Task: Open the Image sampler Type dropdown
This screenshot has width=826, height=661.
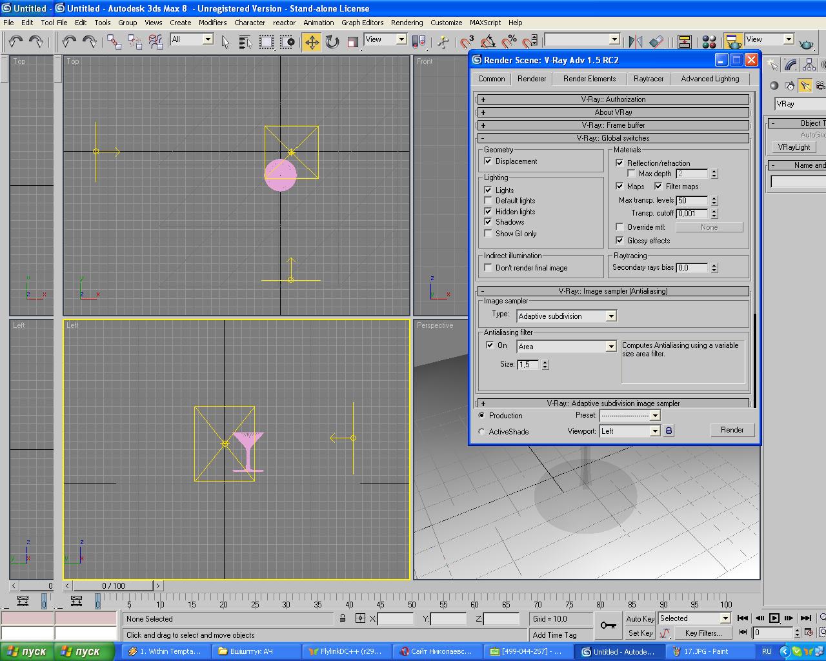Action: [x=567, y=316]
